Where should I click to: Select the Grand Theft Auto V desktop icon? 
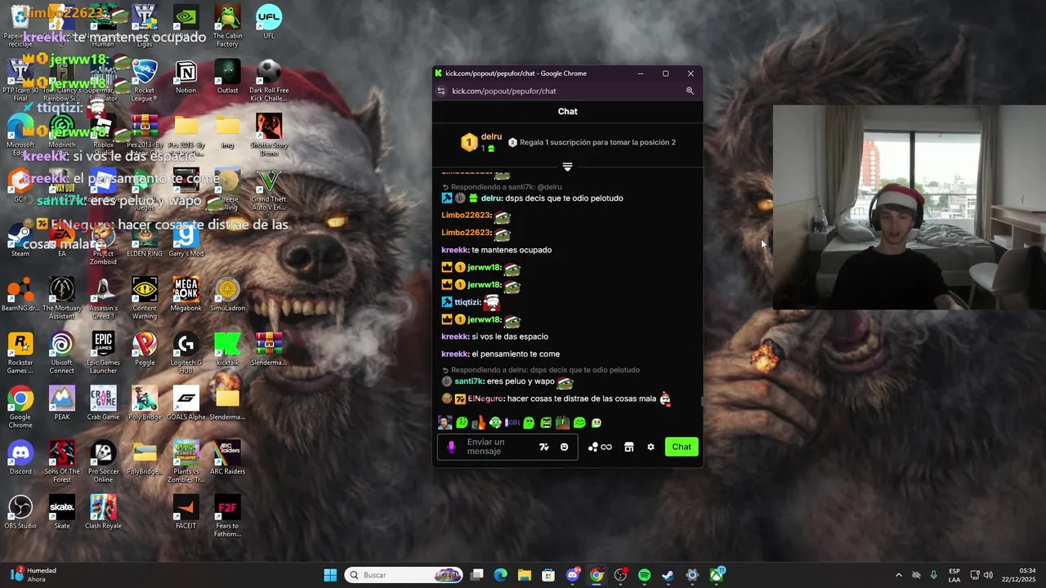pyautogui.click(x=269, y=190)
